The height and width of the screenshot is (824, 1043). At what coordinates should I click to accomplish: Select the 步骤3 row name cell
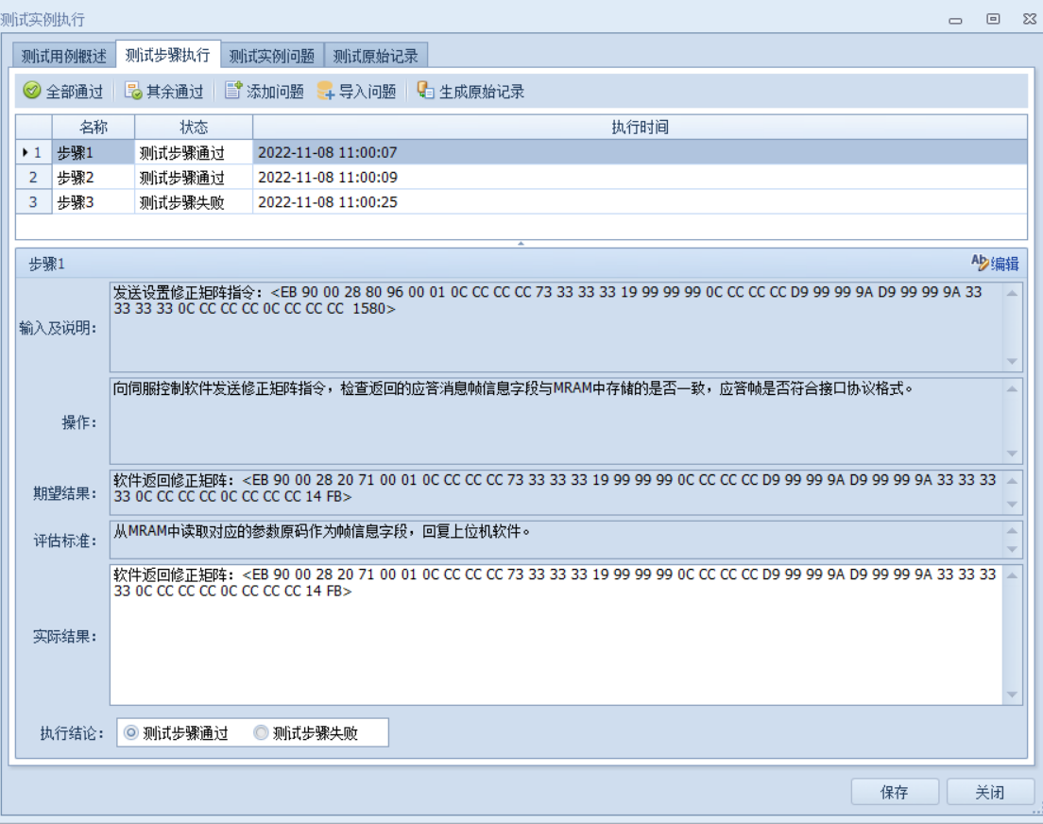(94, 201)
